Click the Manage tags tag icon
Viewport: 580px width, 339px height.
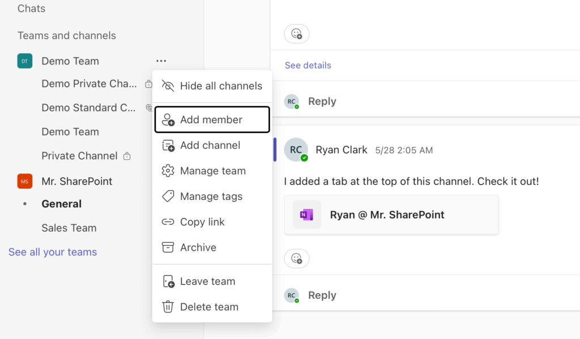coord(168,196)
